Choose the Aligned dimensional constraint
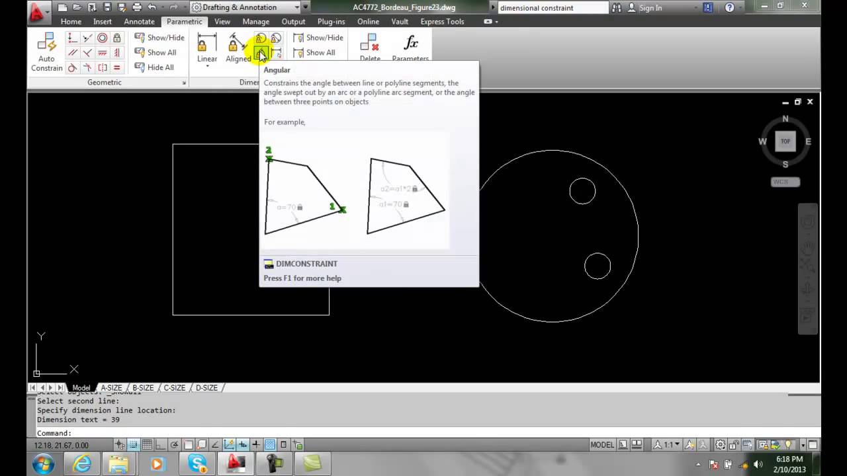847x476 pixels. point(237,49)
